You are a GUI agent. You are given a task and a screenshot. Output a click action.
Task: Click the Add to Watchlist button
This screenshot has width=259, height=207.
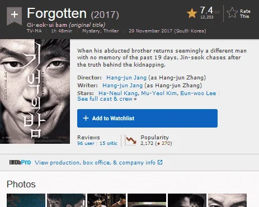coord(147,118)
